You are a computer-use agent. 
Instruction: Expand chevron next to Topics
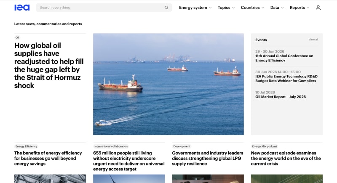click(233, 8)
